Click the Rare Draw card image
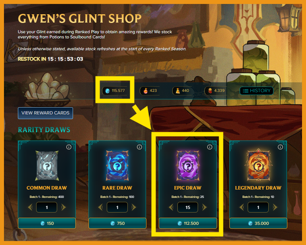The height and width of the screenshot is (245, 306). tap(117, 165)
